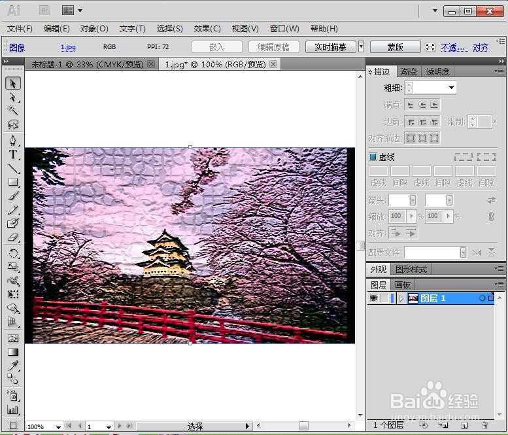508x435 pixels.
Task: Click the vertical scrollbar thumb
Action: (360, 245)
